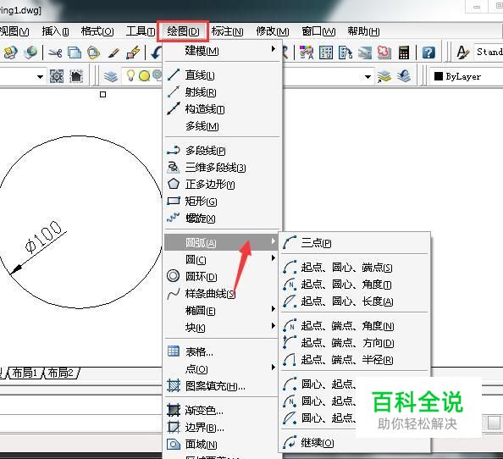The image size is (503, 459).
Task: Choose 构造线(T) construction line command
Action: (x=222, y=109)
